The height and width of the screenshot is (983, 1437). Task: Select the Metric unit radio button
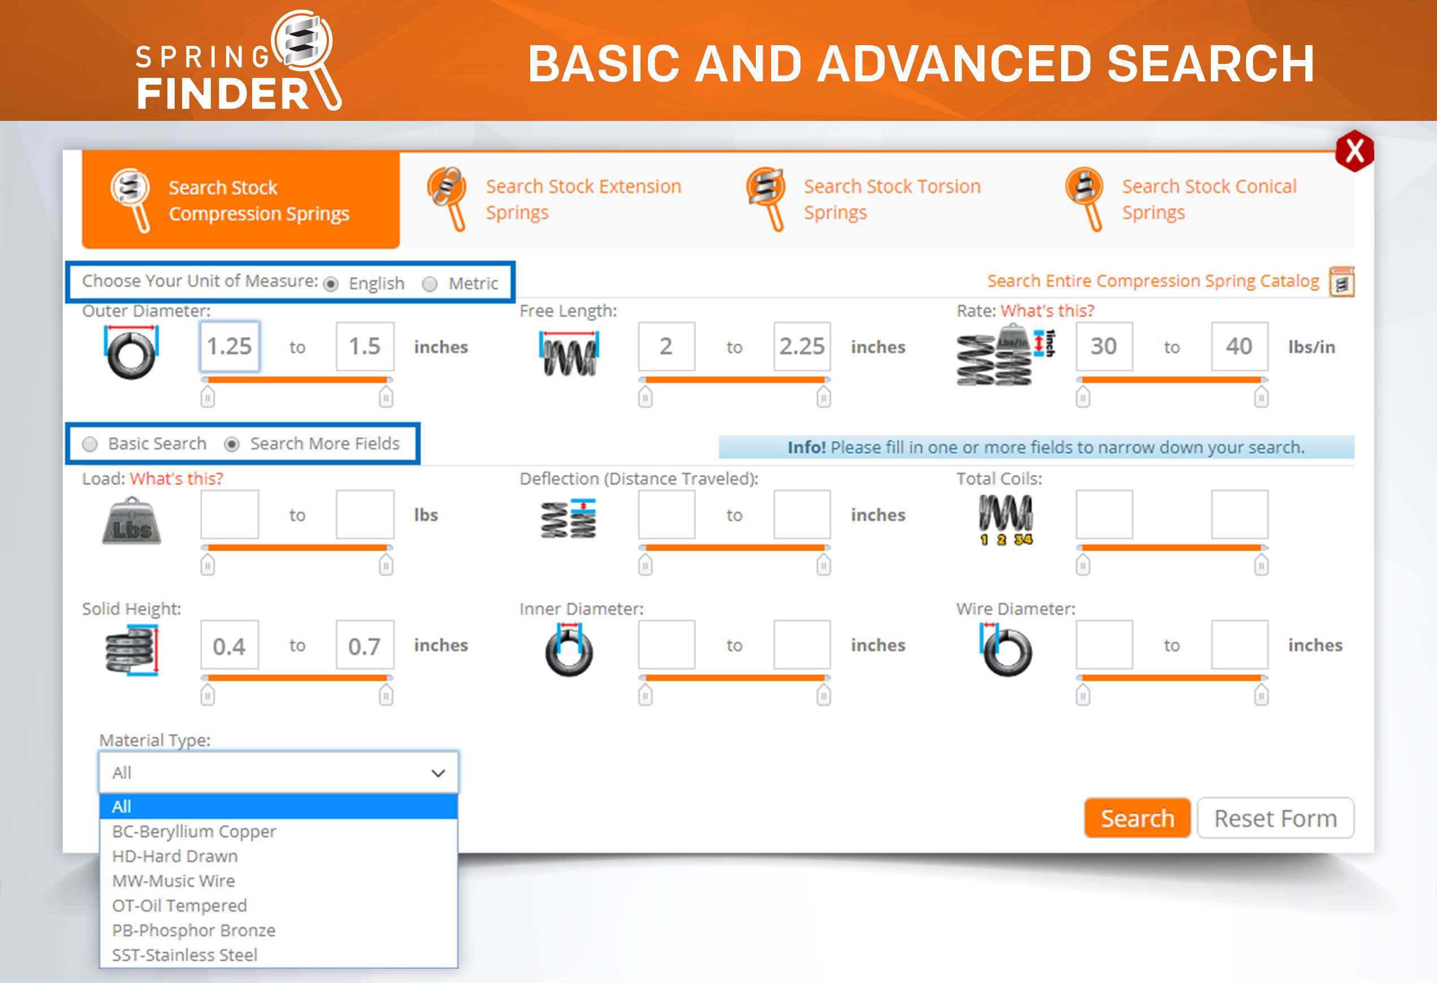coord(430,284)
